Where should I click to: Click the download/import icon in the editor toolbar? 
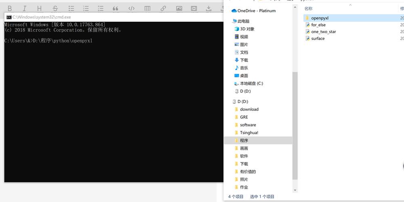pos(209,8)
